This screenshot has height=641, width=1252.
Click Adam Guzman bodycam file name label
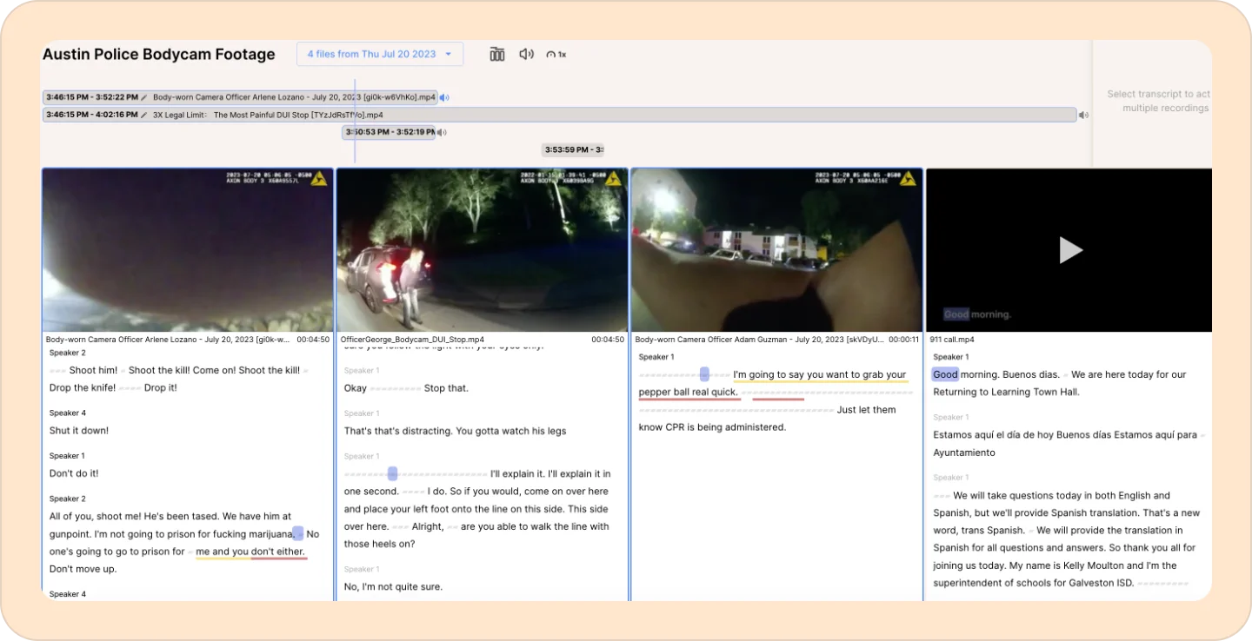coord(759,340)
